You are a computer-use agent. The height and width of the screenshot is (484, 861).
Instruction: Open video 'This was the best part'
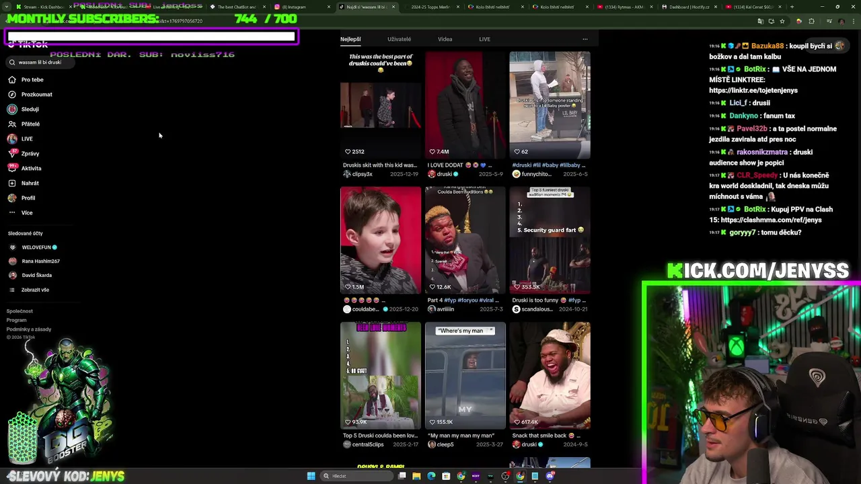[381, 106]
